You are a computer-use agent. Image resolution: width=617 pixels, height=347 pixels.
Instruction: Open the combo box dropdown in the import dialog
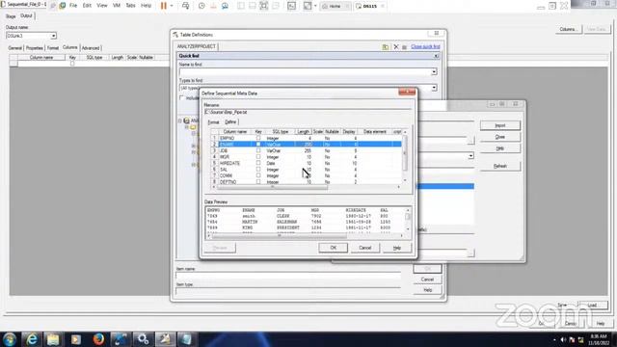[470, 156]
